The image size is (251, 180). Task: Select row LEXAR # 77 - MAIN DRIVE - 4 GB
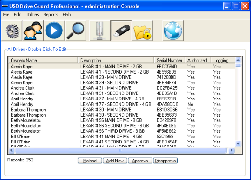tap(121, 99)
